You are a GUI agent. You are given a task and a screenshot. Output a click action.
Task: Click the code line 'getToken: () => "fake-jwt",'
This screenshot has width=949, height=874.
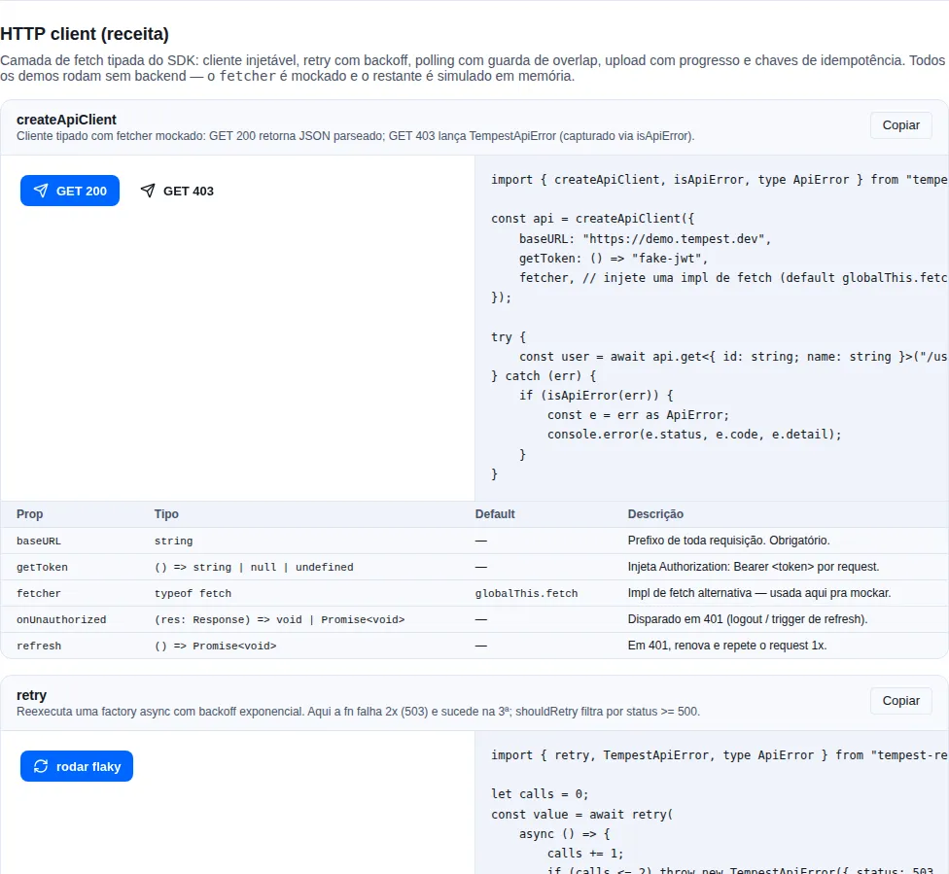click(x=614, y=259)
